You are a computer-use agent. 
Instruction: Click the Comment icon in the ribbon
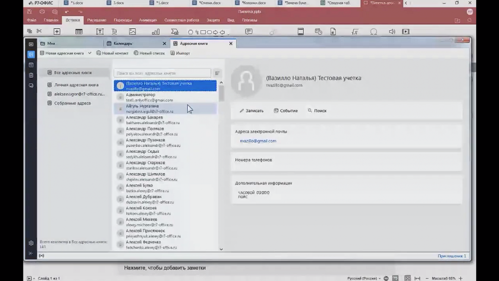pyautogui.click(x=249, y=32)
